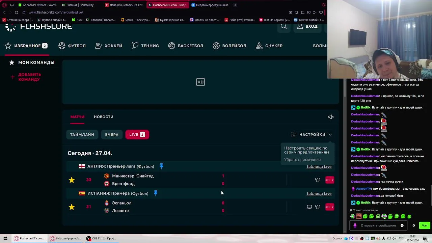432x243 pixels.
Task: Switch to Главная DonatePay browser tab
Action: click(x=80, y=5)
